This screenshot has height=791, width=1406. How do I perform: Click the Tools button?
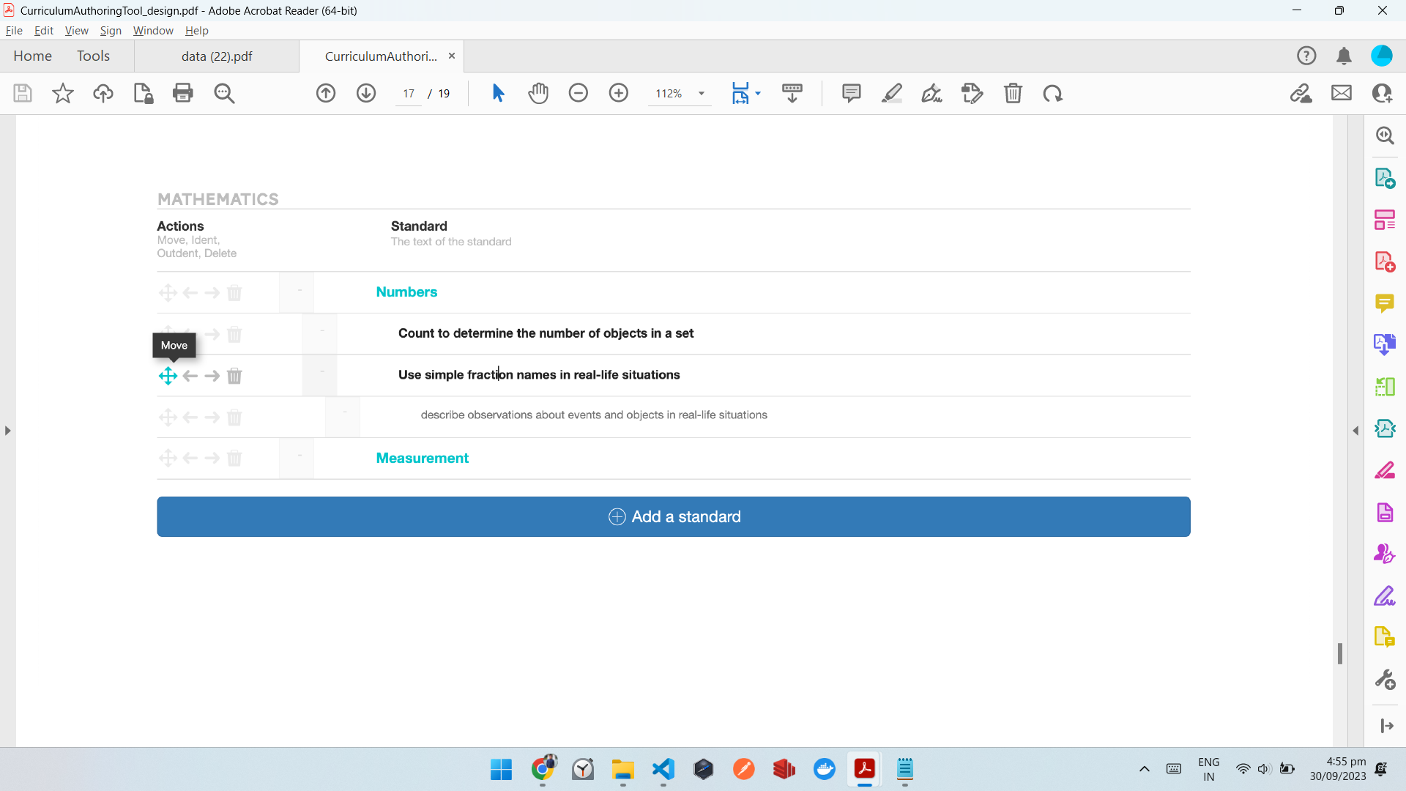[93, 56]
